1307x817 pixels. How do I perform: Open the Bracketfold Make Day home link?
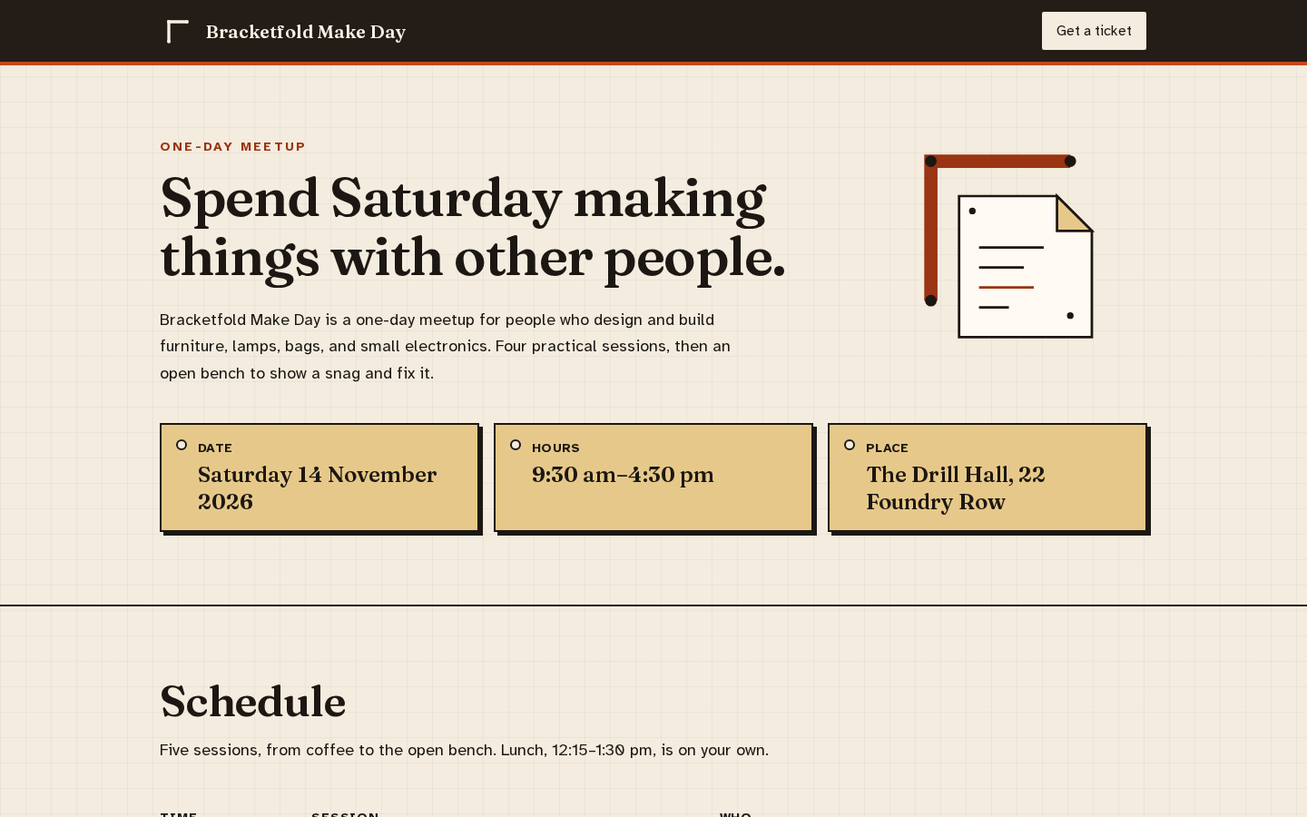(283, 32)
